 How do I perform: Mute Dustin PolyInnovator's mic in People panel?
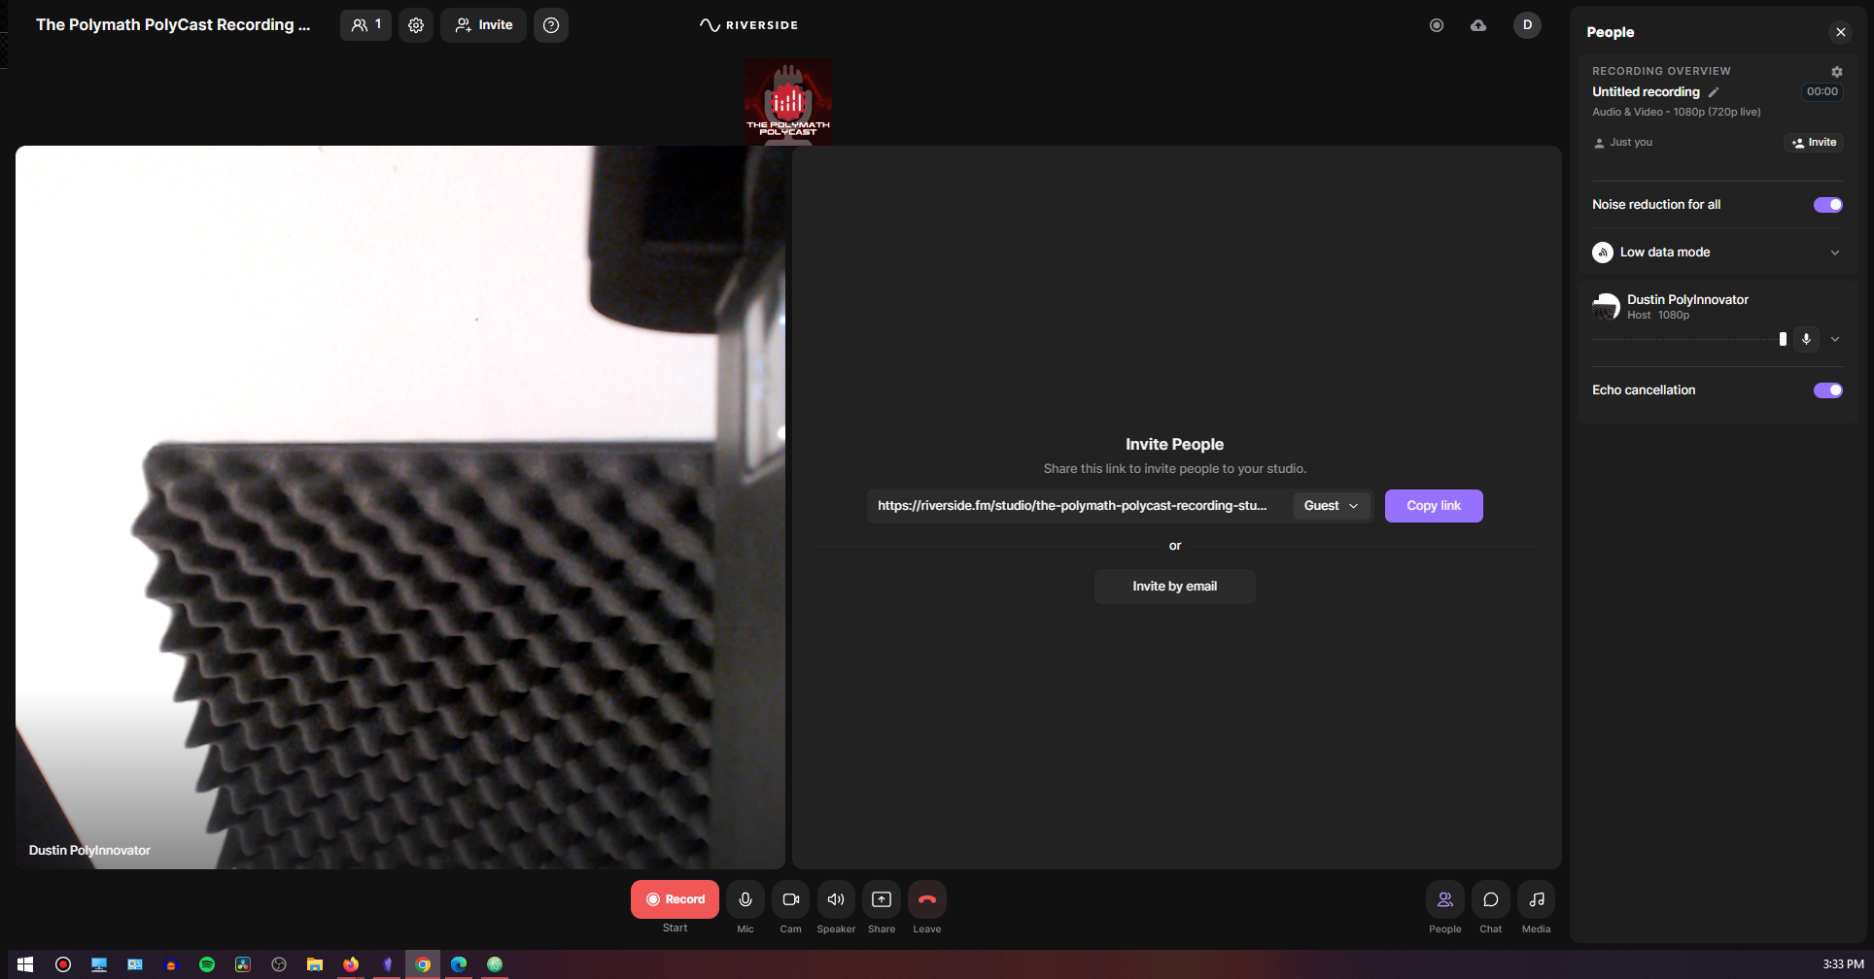pyautogui.click(x=1806, y=339)
